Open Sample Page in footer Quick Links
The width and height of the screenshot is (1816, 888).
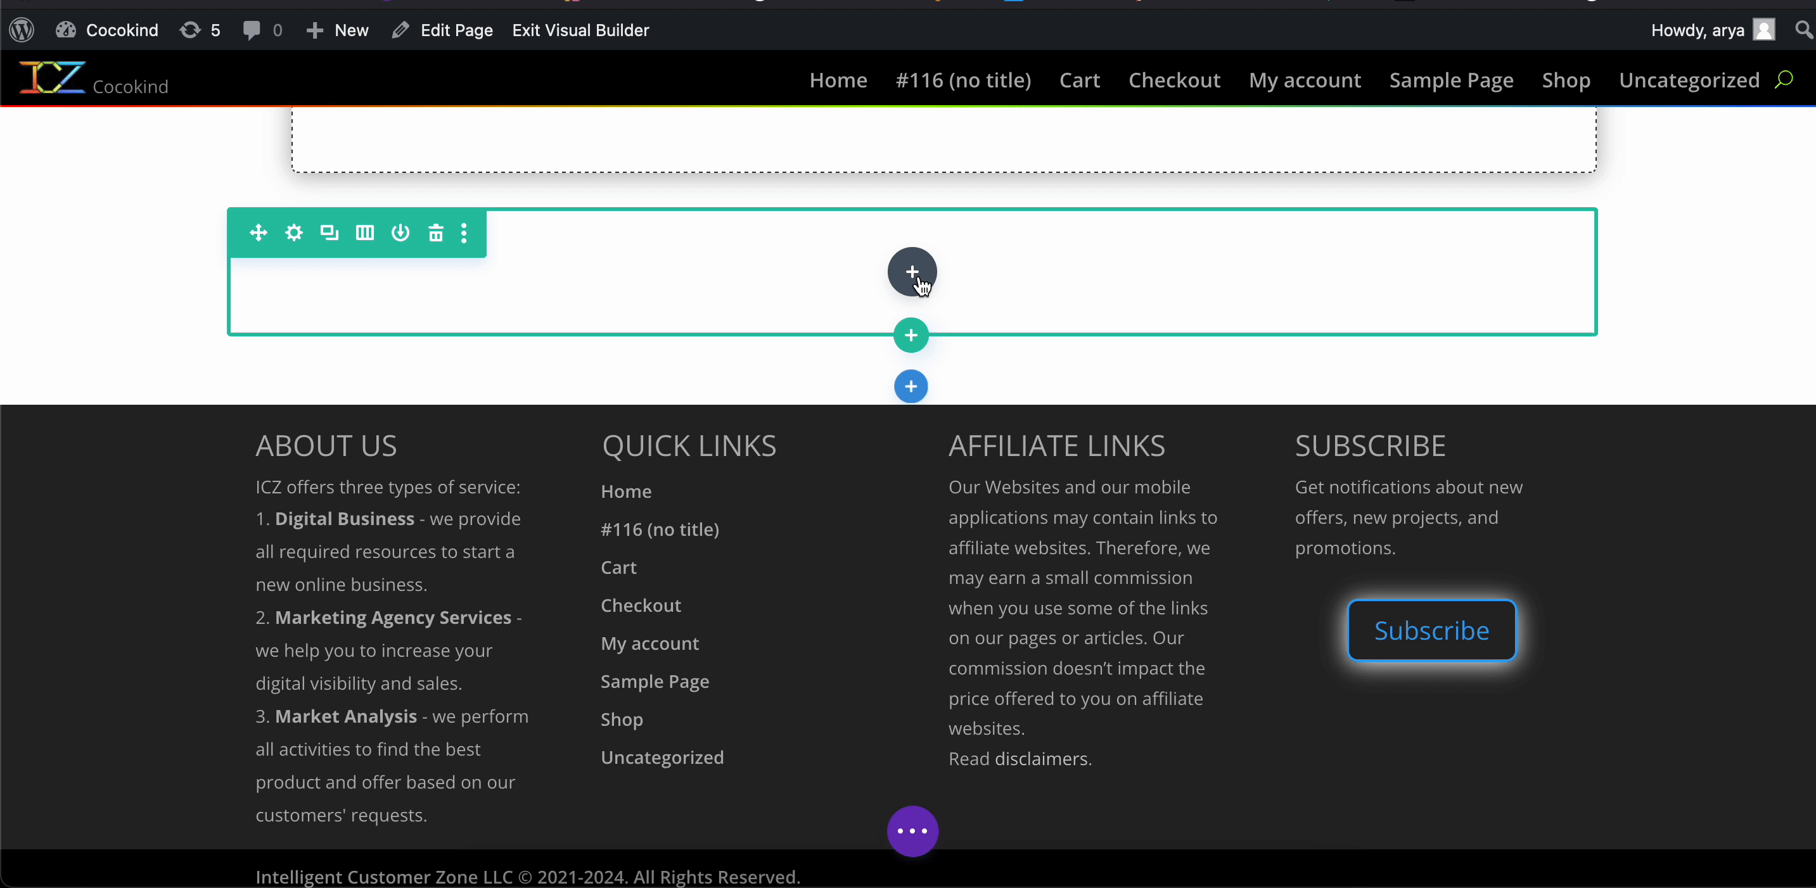coord(655,682)
